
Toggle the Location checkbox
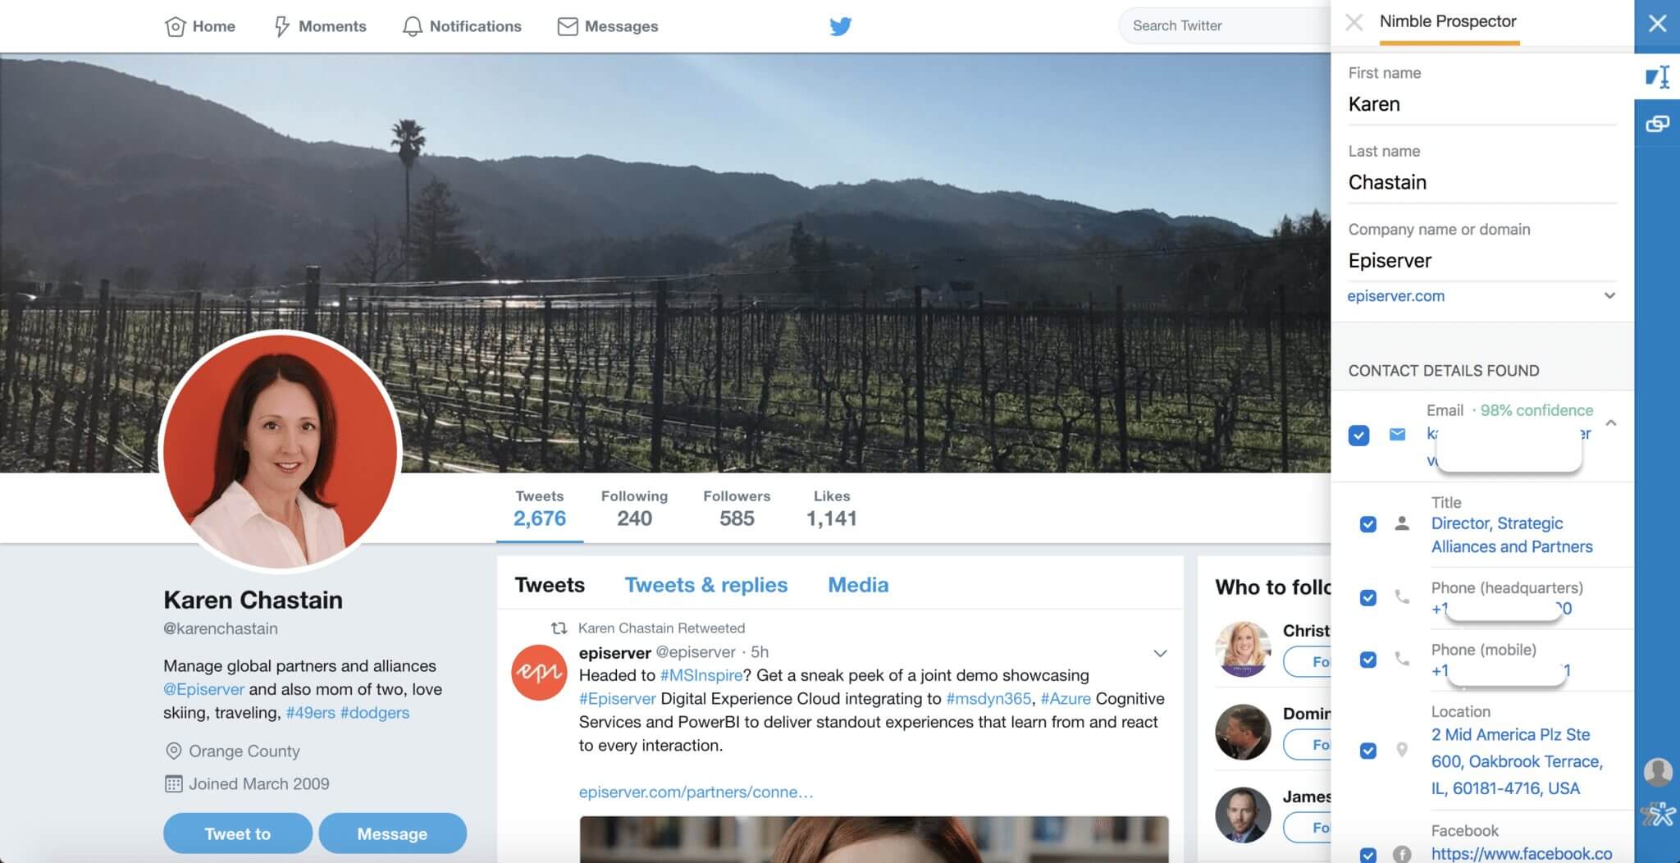pos(1367,751)
